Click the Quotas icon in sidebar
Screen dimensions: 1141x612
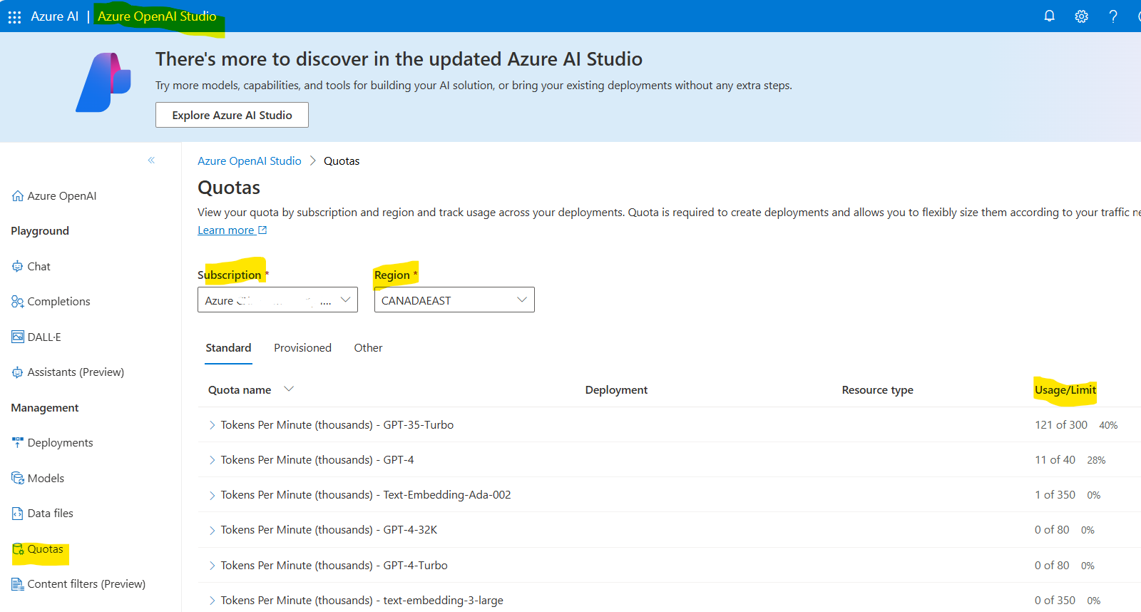(18, 549)
